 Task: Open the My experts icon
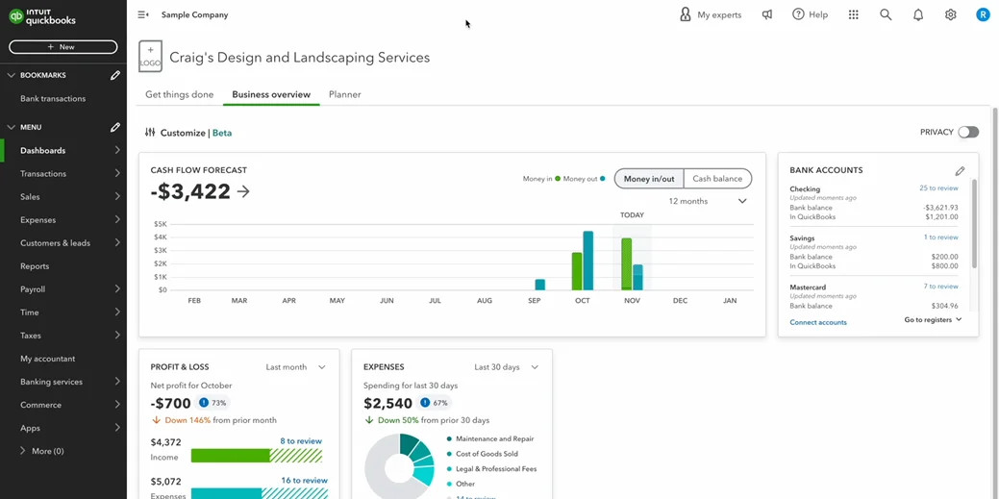coord(686,15)
